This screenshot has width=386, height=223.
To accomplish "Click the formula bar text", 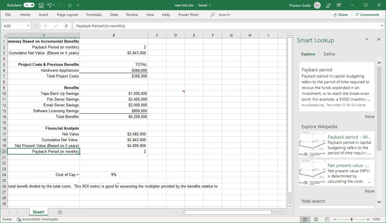I will click(101, 26).
